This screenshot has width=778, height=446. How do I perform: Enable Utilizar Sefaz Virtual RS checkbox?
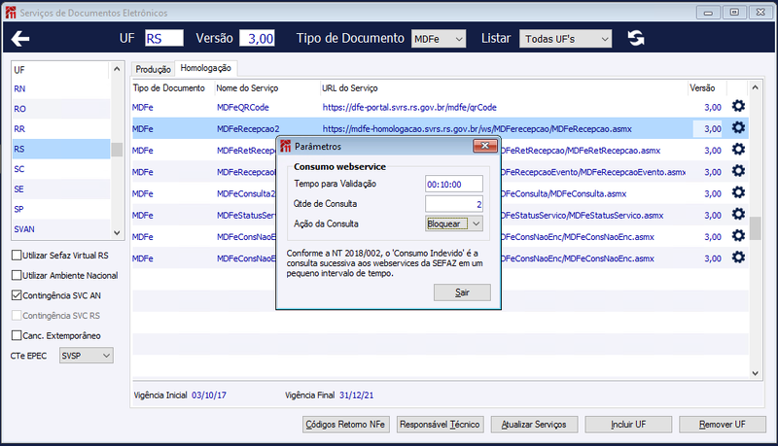(17, 256)
